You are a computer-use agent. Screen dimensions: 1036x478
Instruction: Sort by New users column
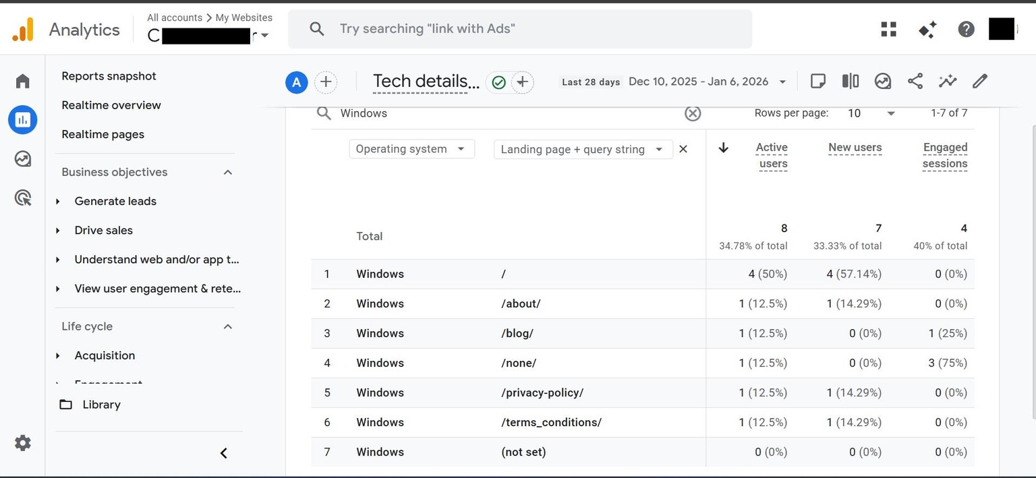(855, 148)
